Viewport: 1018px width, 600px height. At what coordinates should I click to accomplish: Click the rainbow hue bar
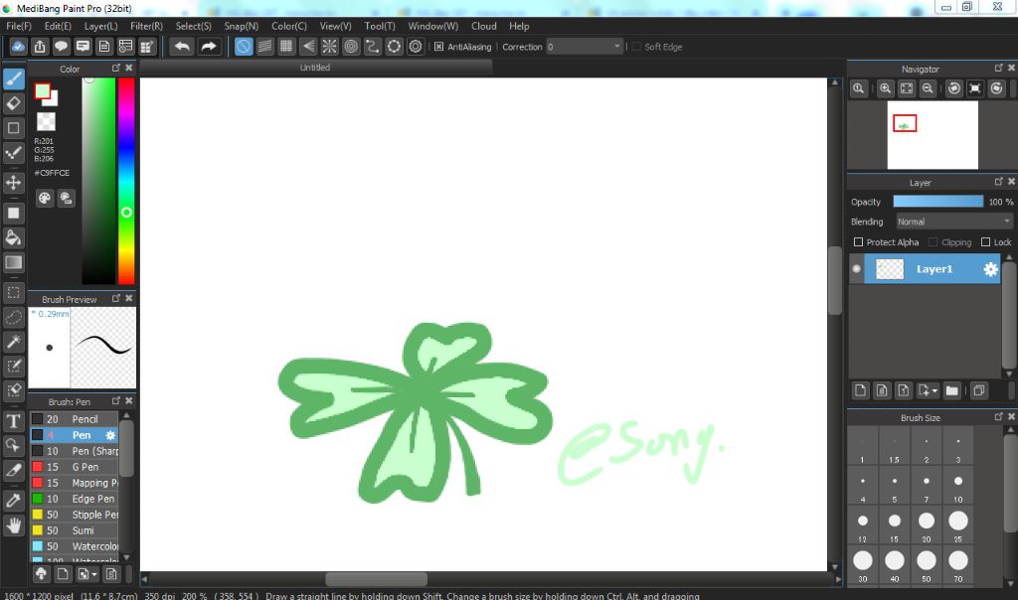(126, 181)
